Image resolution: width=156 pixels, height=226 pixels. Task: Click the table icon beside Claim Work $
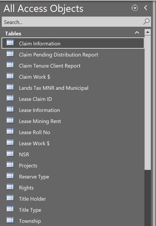[x=10, y=76]
